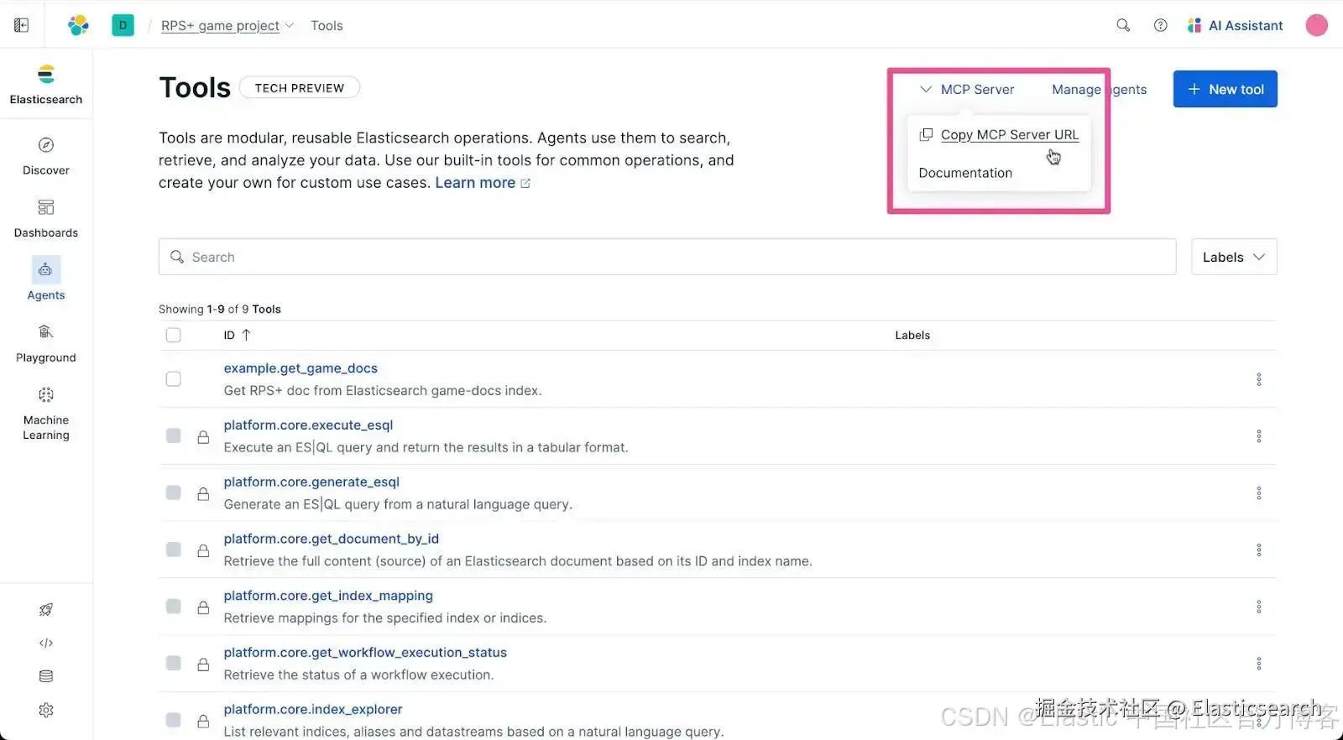The height and width of the screenshot is (740, 1343).
Task: Go to Elasticsearch home in sidebar
Action: [x=46, y=85]
